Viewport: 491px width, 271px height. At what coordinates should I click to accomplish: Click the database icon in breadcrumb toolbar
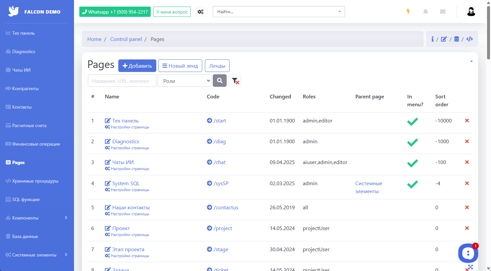(456, 39)
